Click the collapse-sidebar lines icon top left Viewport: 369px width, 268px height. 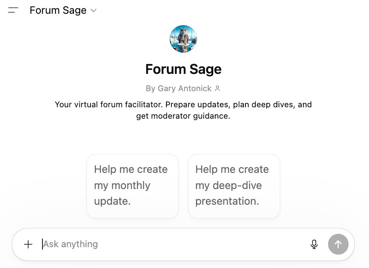[13, 11]
